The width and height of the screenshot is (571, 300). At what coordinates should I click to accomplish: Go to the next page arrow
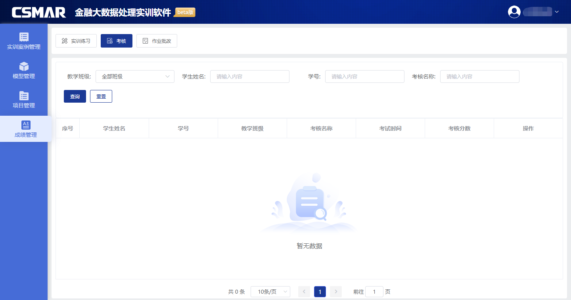(335, 292)
